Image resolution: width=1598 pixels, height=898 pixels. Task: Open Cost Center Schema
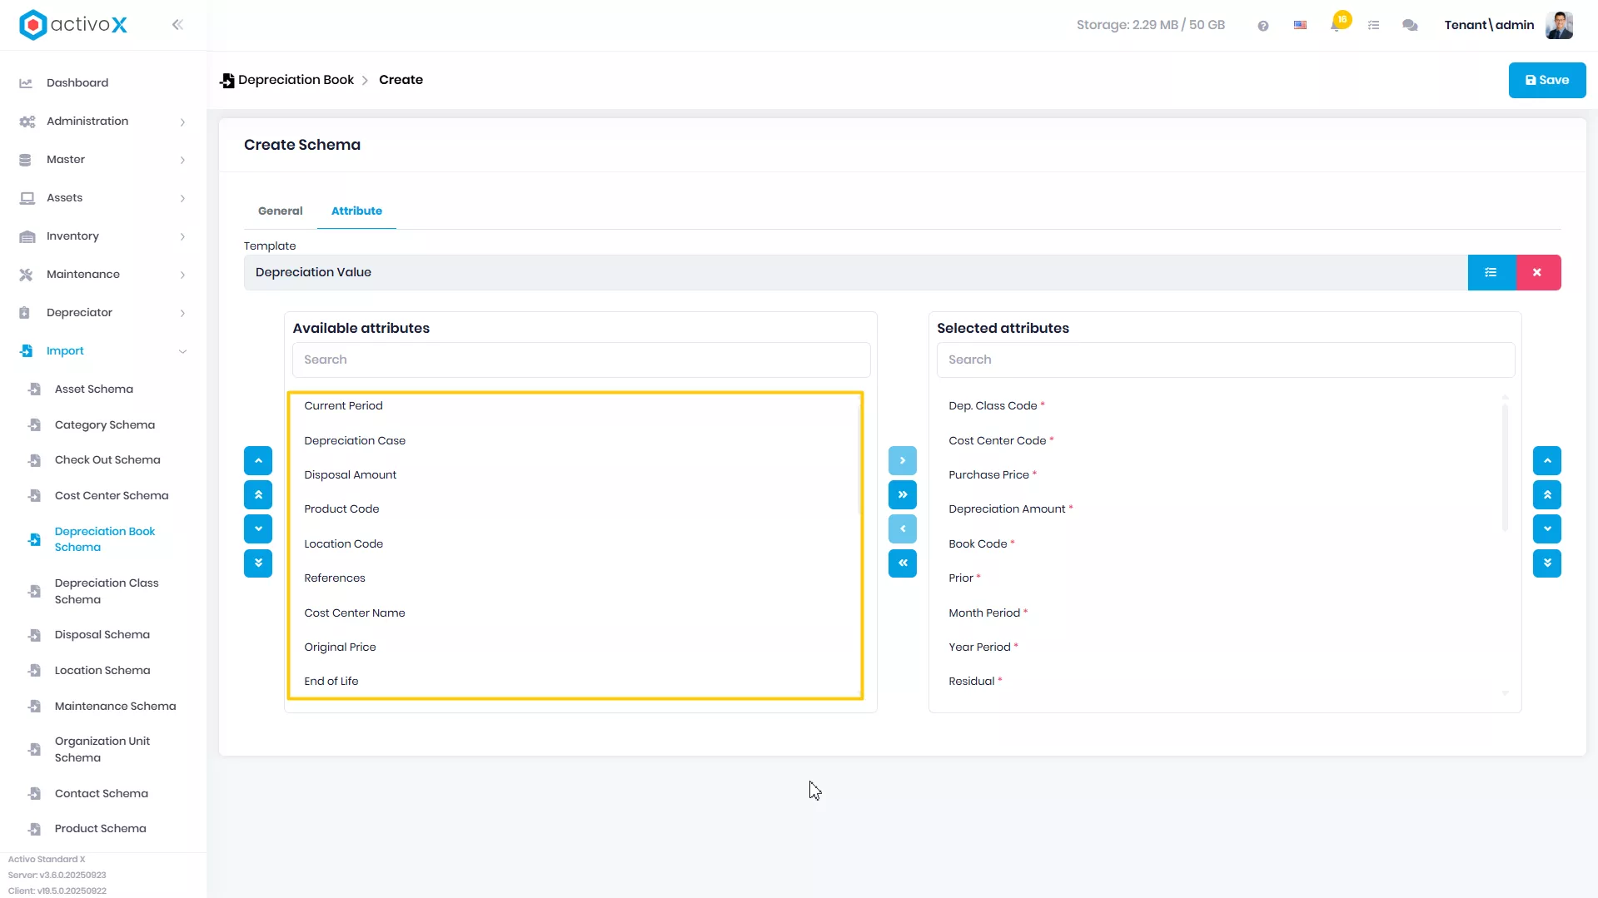(112, 495)
